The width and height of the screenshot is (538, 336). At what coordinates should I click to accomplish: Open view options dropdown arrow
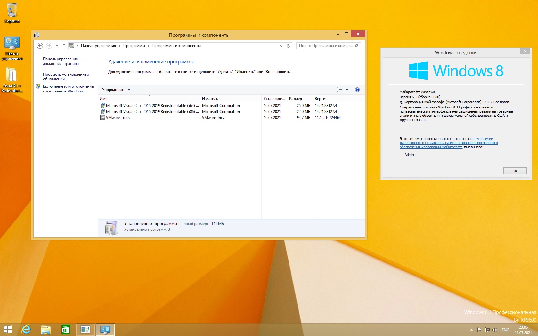point(347,90)
